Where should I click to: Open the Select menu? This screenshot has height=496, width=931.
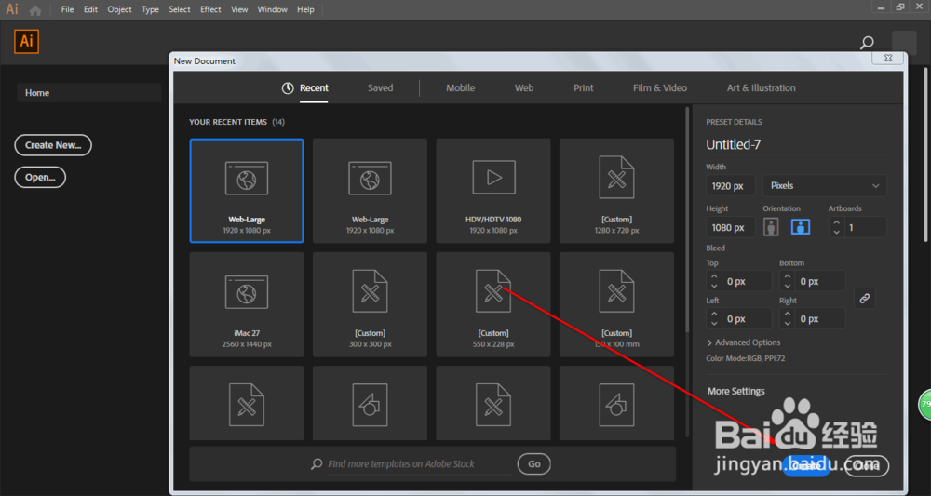[180, 9]
